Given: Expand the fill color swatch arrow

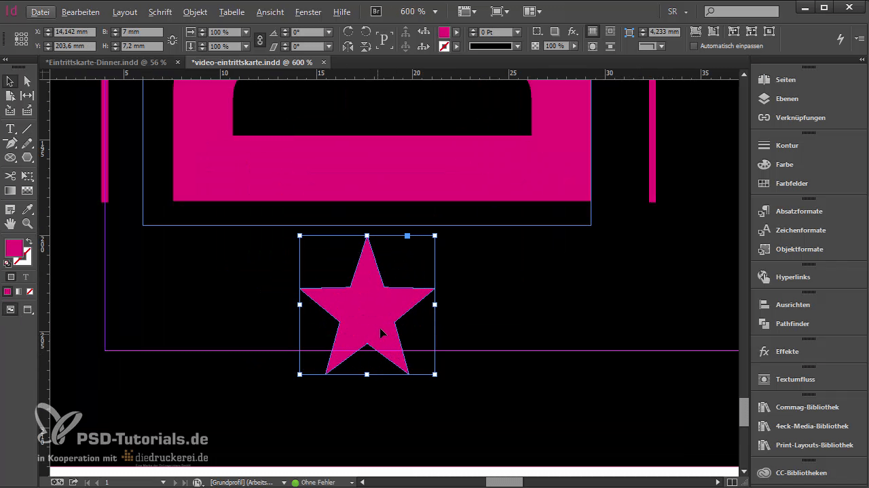Looking at the screenshot, I should (456, 32).
